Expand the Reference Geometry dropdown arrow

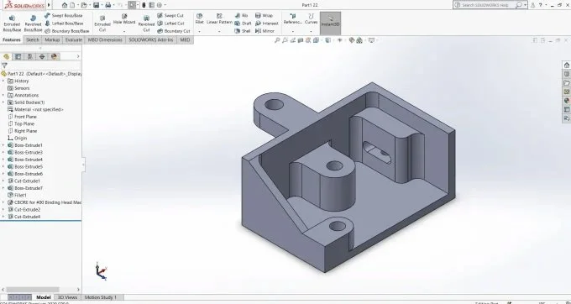coord(293,32)
